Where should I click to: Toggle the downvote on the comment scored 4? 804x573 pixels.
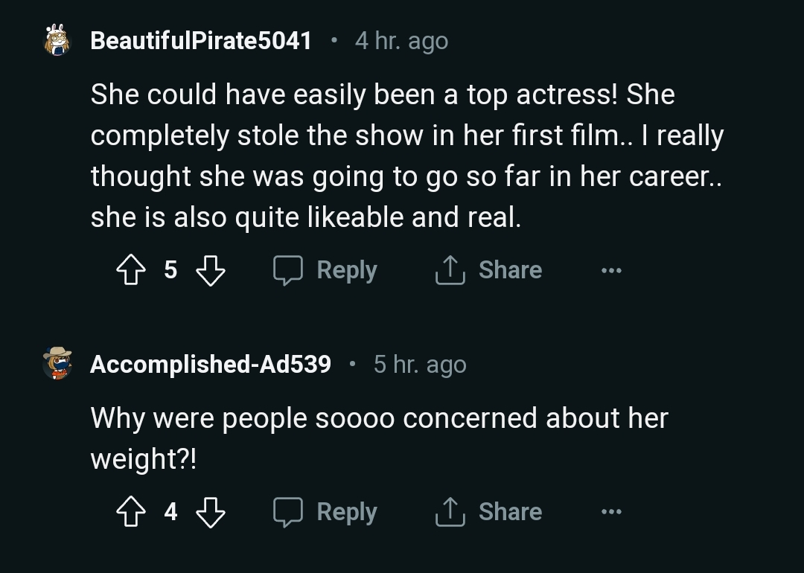pos(211,512)
